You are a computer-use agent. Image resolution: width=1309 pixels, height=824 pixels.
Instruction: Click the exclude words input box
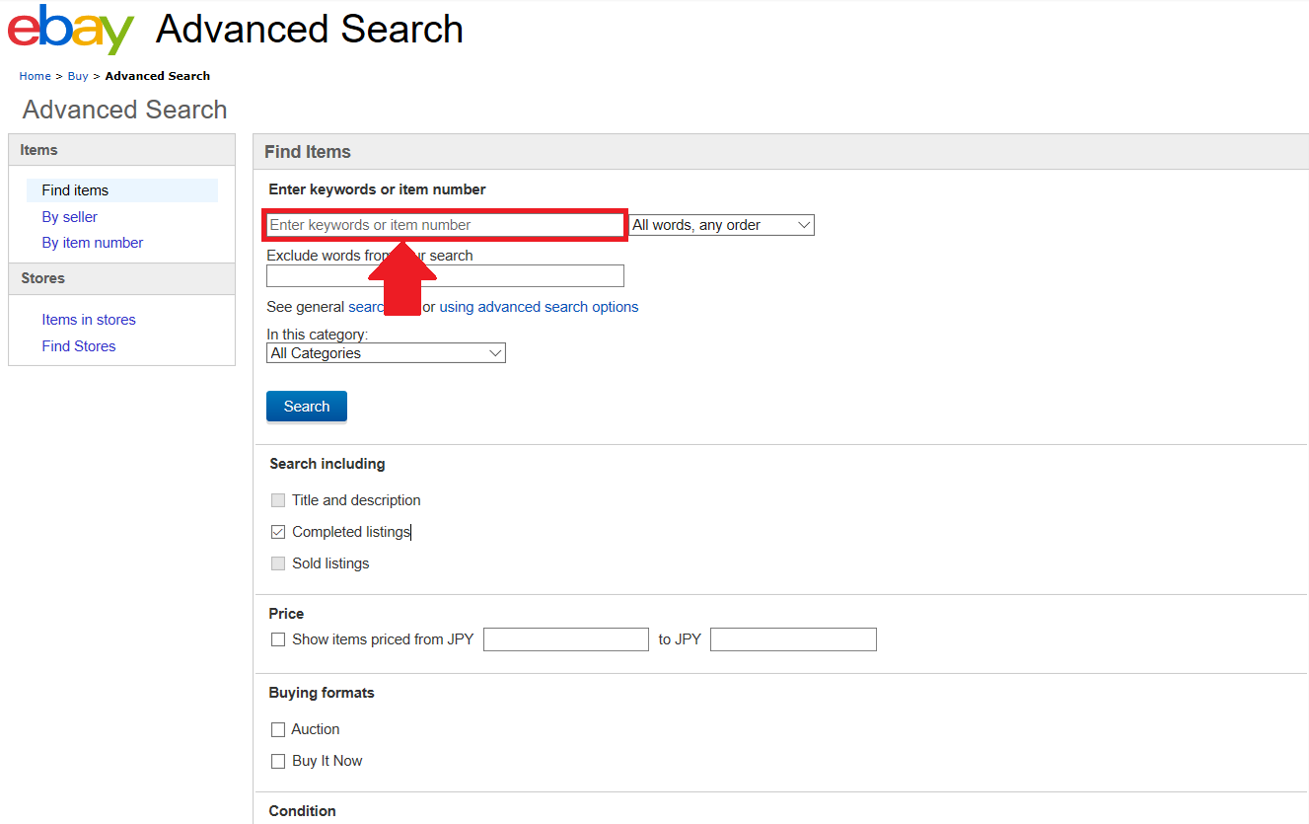445,276
